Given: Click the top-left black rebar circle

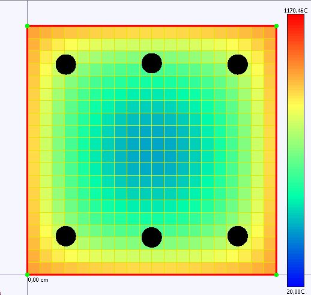Looking at the screenshot, I should tap(66, 64).
